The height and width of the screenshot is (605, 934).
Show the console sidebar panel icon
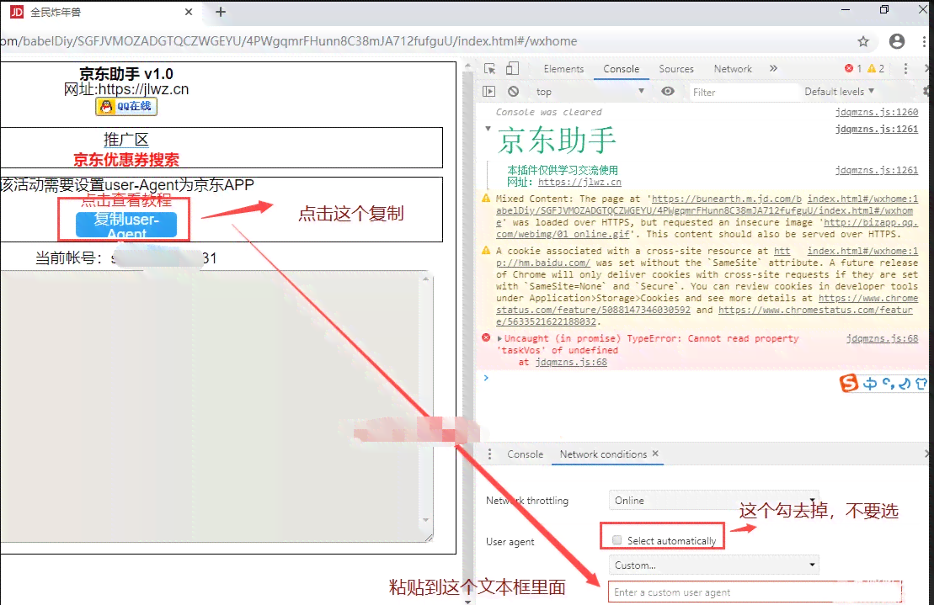(x=489, y=92)
